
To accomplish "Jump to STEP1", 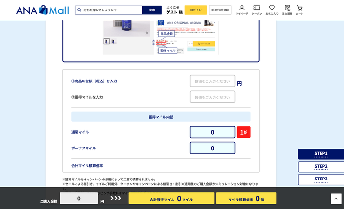I will [x=321, y=154].
